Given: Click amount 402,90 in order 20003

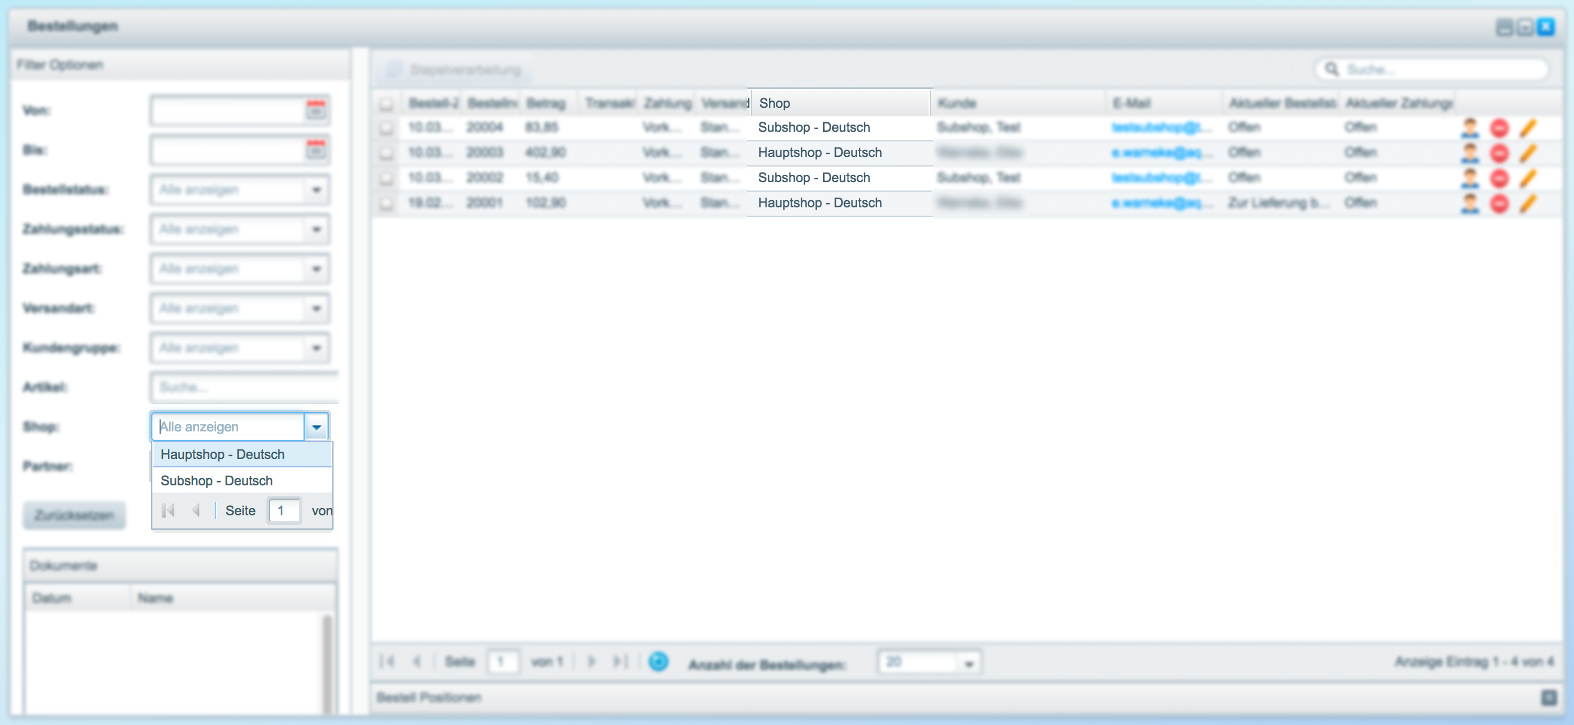Looking at the screenshot, I should [545, 153].
